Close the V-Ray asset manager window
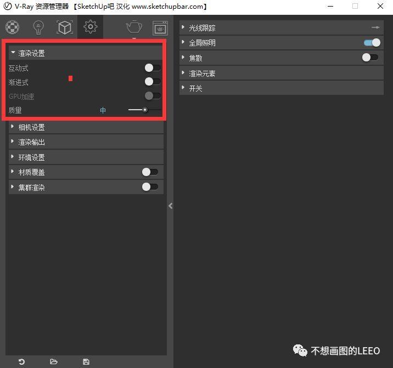Screen dimensions: 393x368 click(380, 6)
